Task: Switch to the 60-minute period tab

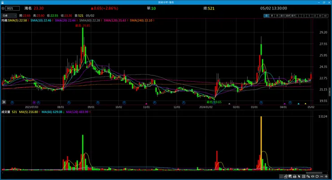Action: coord(325,16)
